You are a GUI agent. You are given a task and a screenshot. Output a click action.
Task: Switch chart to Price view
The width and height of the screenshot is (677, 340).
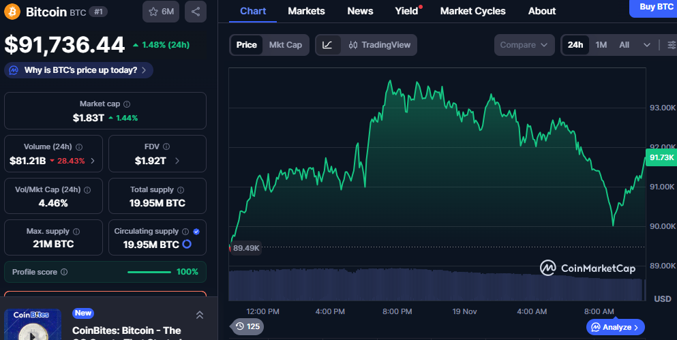tap(246, 45)
